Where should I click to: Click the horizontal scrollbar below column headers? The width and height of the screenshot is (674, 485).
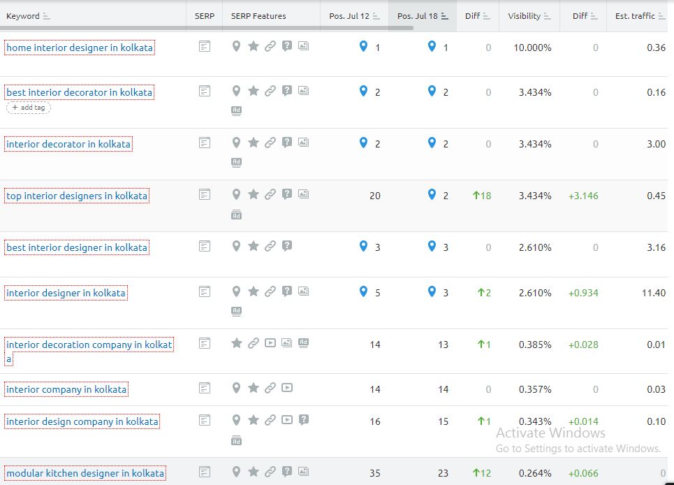[300, 29]
